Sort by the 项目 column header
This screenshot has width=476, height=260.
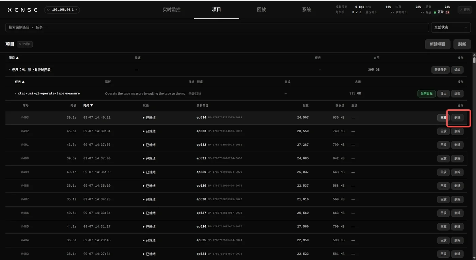point(14,58)
